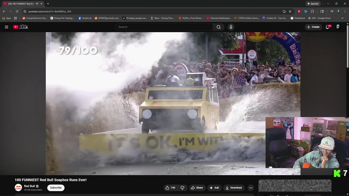Image resolution: width=349 pixels, height=196 pixels.
Task: Open more actions three-dot menu under video
Action: click(251, 188)
